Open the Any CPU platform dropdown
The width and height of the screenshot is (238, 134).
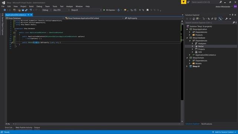(x=61, y=10)
